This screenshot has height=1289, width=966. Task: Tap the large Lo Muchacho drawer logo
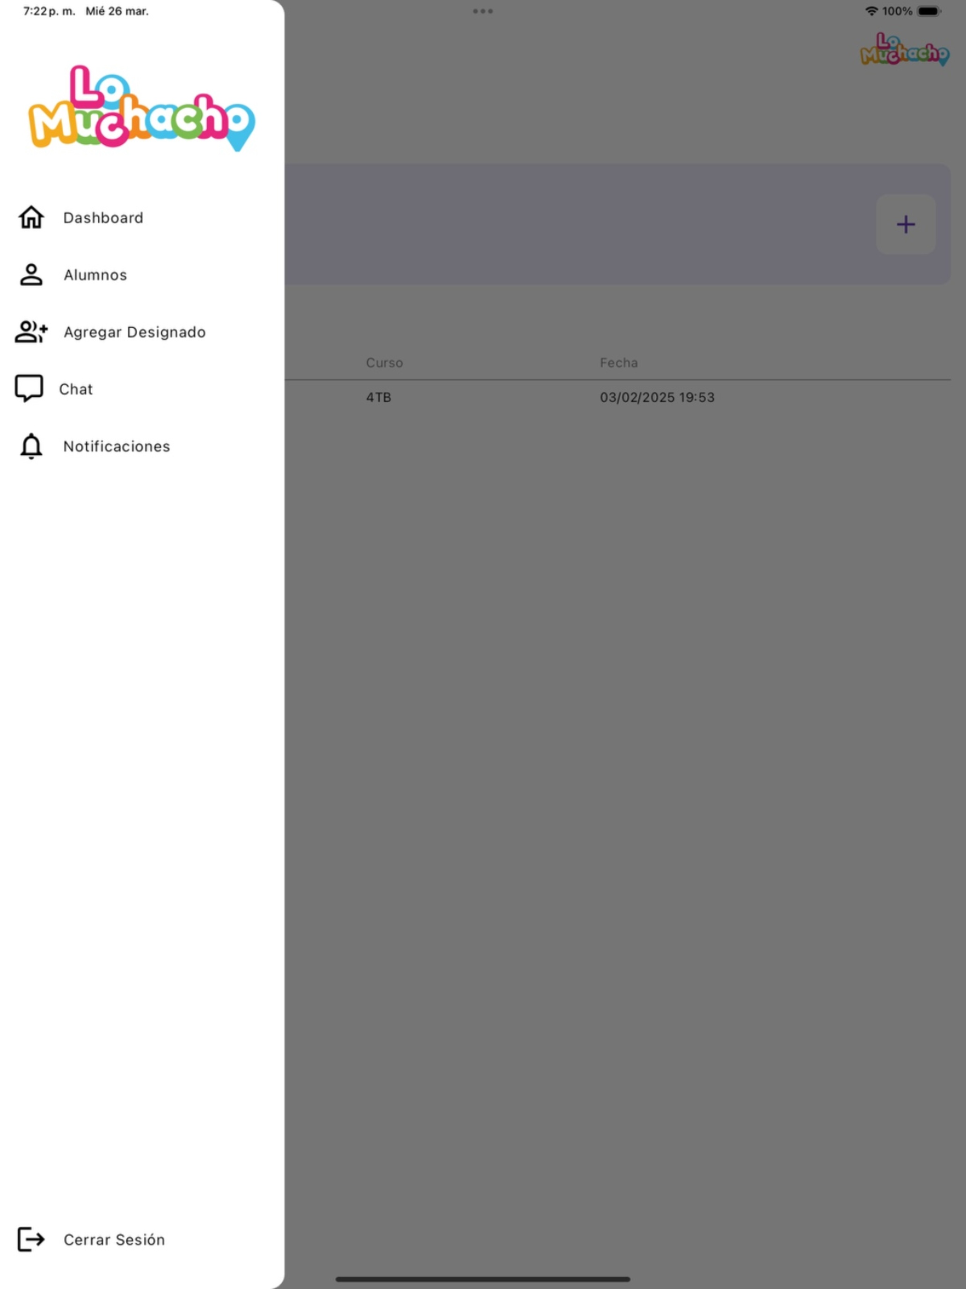(141, 108)
